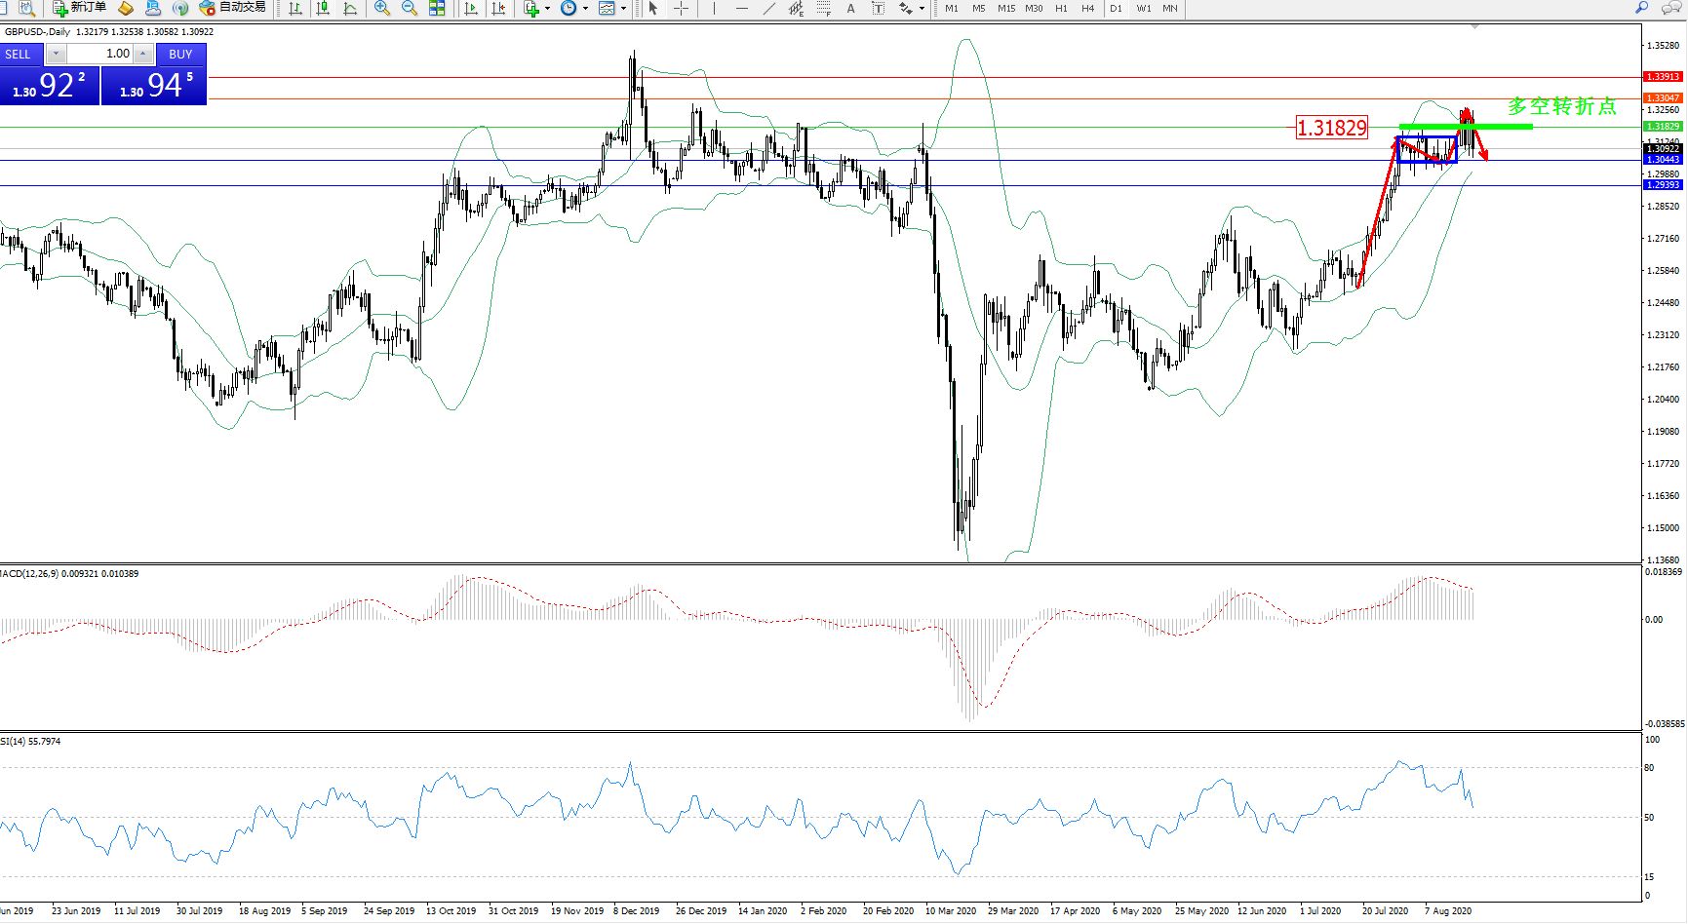The height and width of the screenshot is (924, 1688).
Task: Expand the chart templates dropdown arrow
Action: (623, 9)
